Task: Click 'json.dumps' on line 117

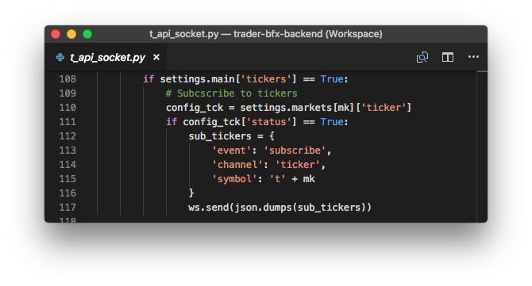Action: [x=264, y=207]
